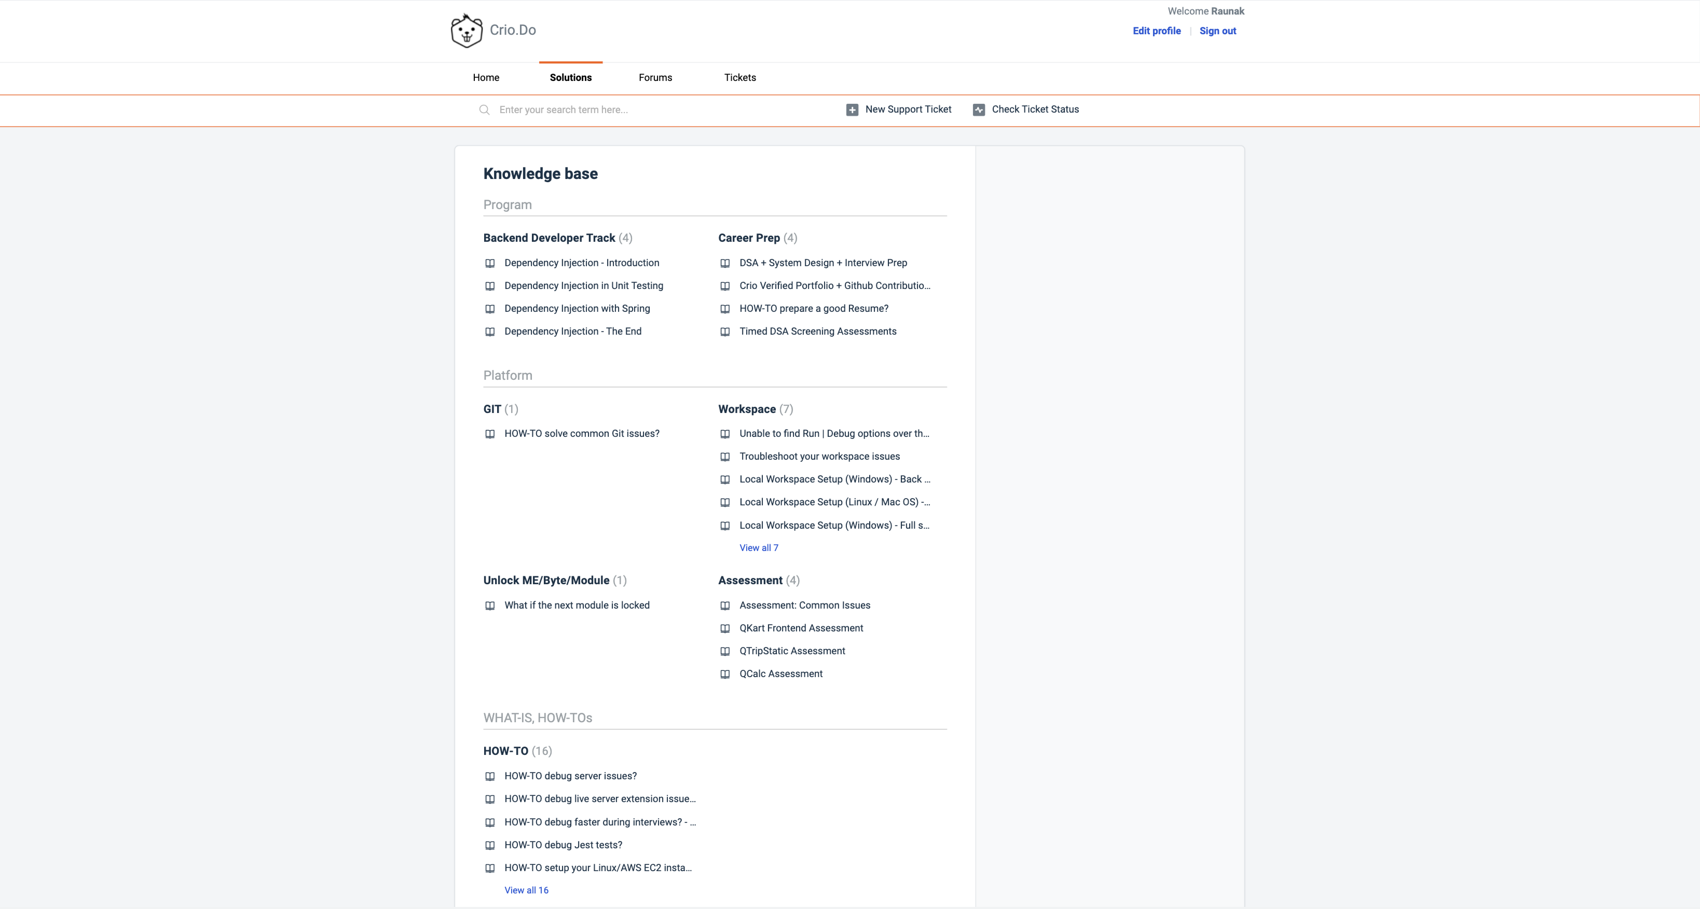
Task: Click book icon next to Dependency Injection - Introduction
Action: 490,263
